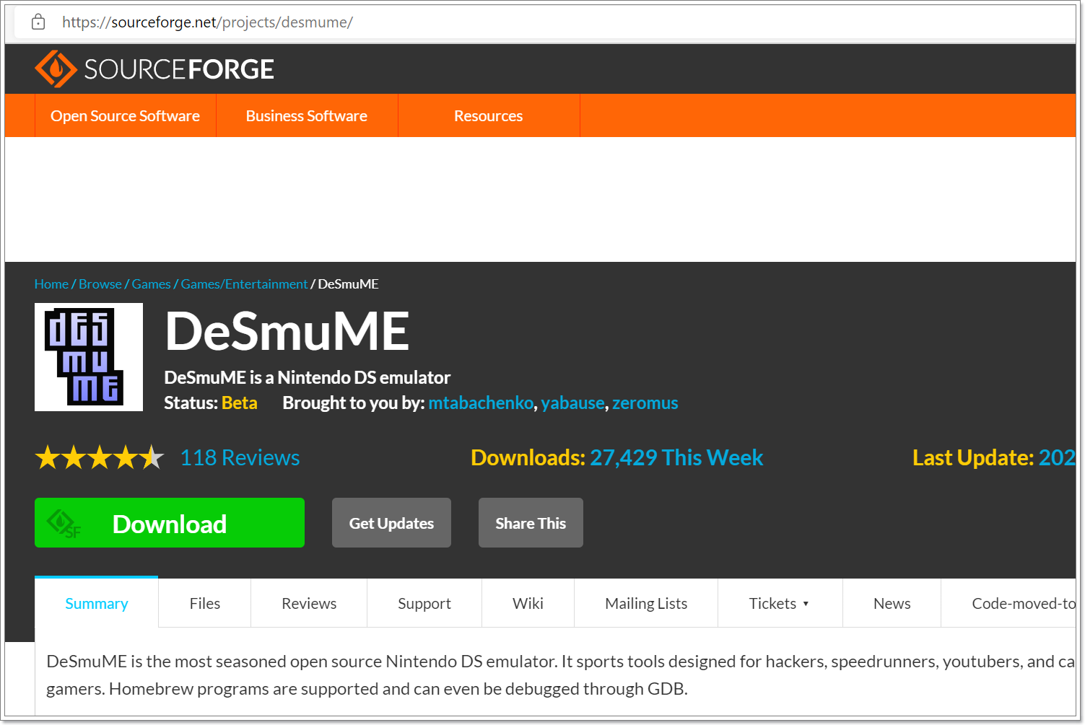Click the five-star rating graphic
Viewport: 1085px width, 725px height.
coord(100,457)
